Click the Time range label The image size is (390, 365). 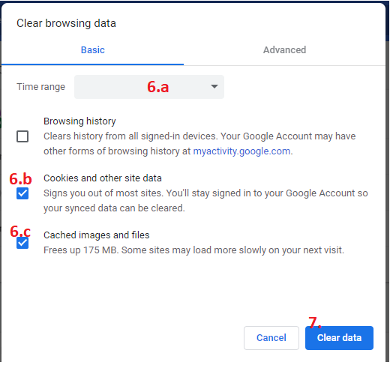click(x=40, y=87)
